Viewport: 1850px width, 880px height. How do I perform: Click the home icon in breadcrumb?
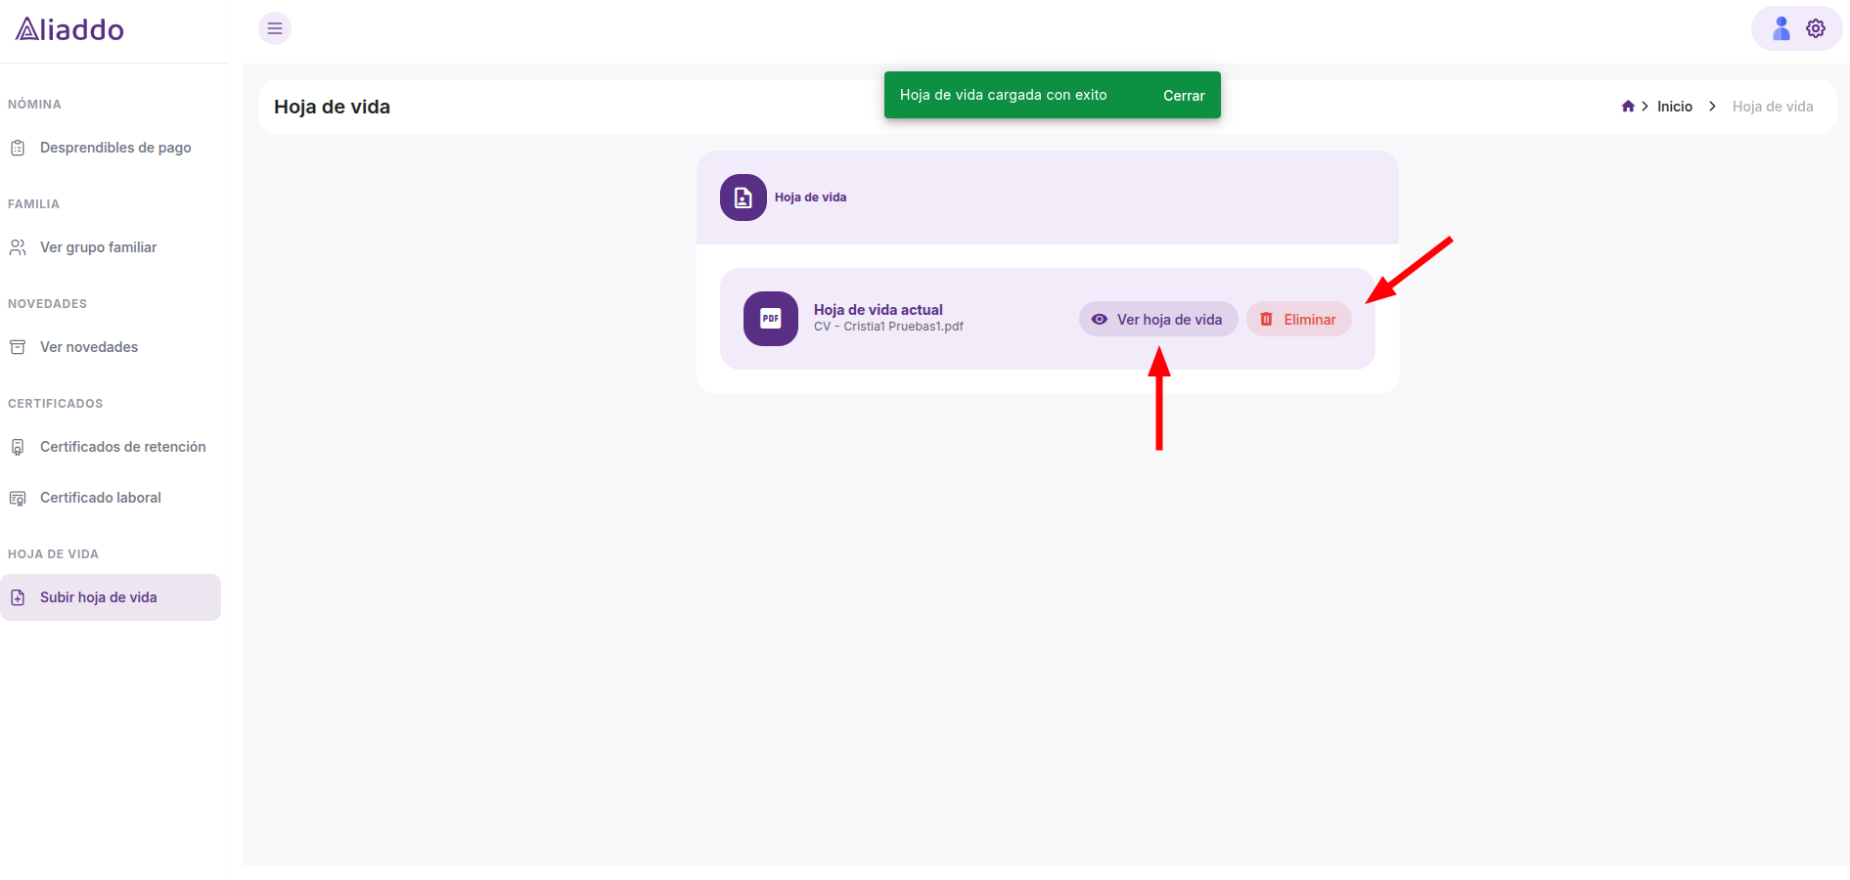pyautogui.click(x=1628, y=107)
